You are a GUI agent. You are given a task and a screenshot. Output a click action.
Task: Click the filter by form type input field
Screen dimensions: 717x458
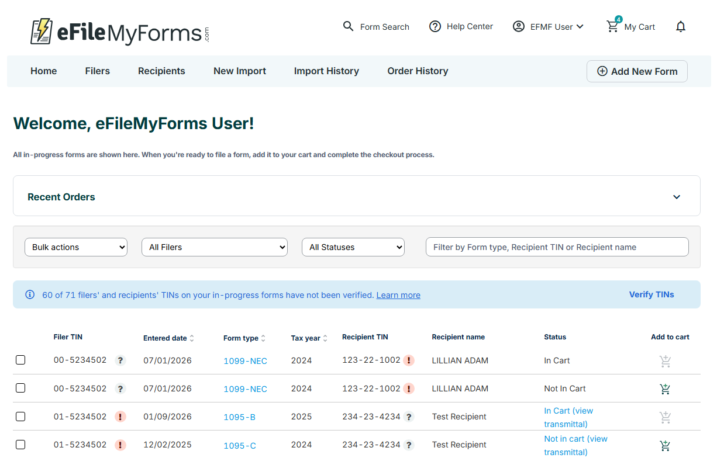(x=557, y=247)
